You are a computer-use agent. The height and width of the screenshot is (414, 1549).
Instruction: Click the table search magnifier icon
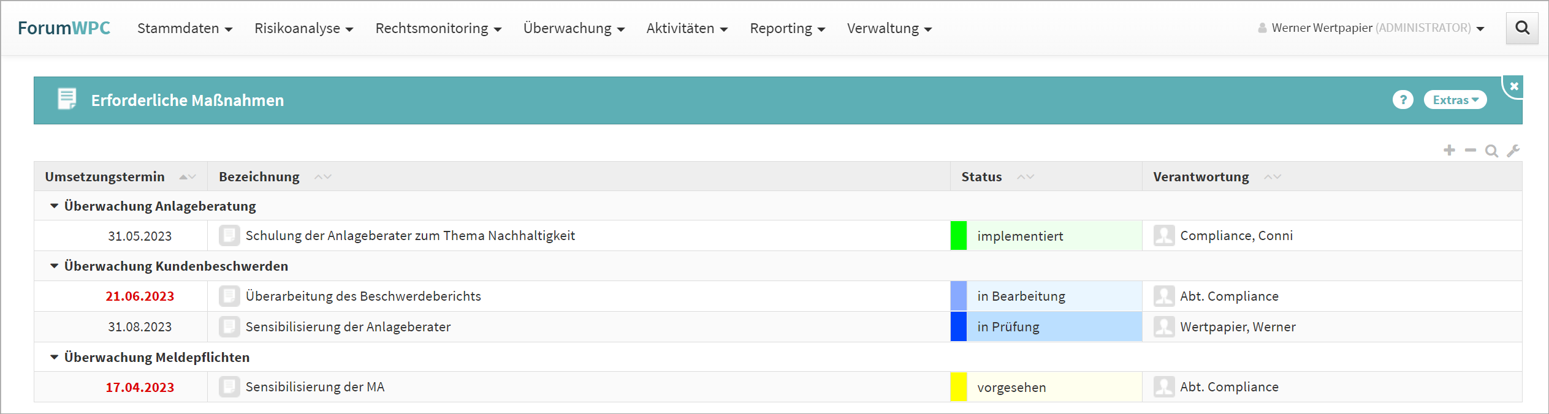pyautogui.click(x=1491, y=151)
